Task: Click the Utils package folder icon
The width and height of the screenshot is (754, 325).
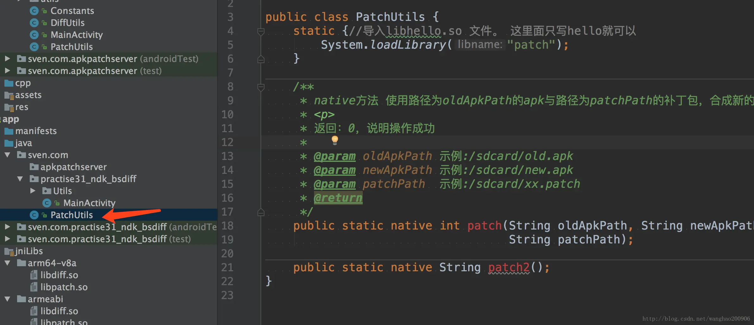Action: [x=47, y=191]
